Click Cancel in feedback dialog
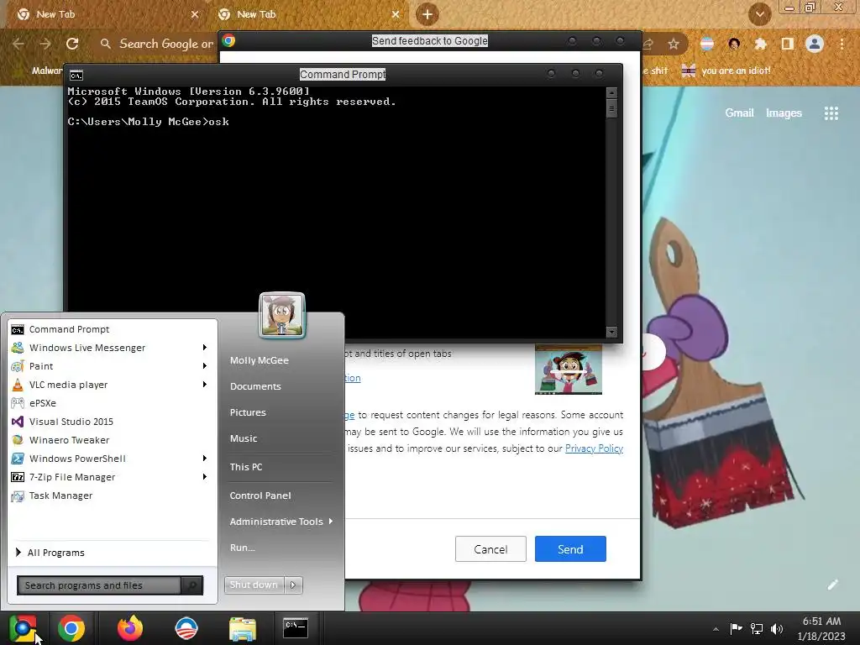Image resolution: width=860 pixels, height=645 pixels. tap(490, 549)
